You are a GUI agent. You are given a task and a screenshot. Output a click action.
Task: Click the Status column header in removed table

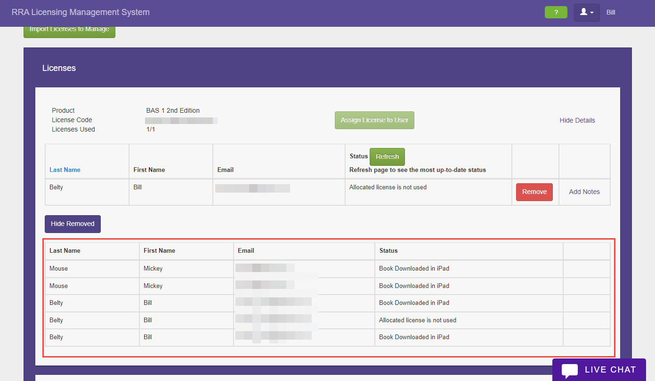(x=388, y=250)
